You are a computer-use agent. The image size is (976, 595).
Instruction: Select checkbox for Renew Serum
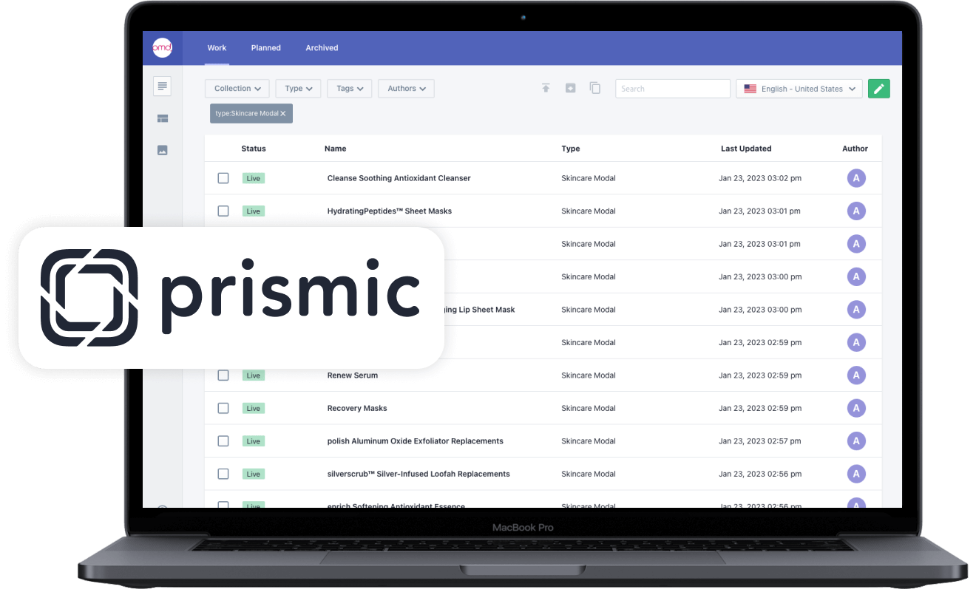(223, 375)
